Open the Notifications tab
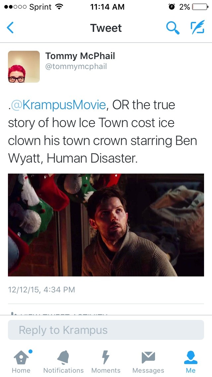The width and height of the screenshot is (212, 377). 63,361
